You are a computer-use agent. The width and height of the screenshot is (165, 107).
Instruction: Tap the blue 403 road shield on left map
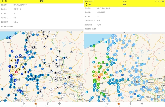point(37,34)
